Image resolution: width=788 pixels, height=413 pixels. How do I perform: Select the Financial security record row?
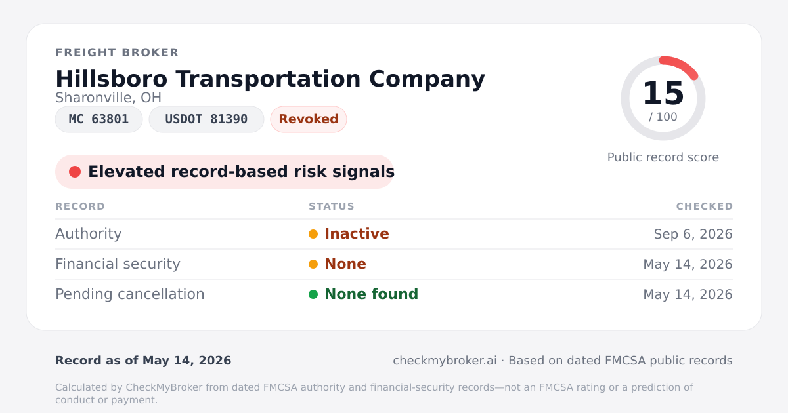pyautogui.click(x=394, y=264)
